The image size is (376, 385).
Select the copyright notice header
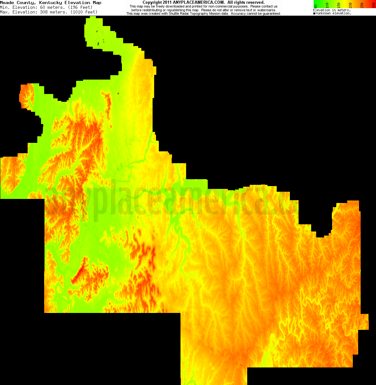pyautogui.click(x=204, y=2)
